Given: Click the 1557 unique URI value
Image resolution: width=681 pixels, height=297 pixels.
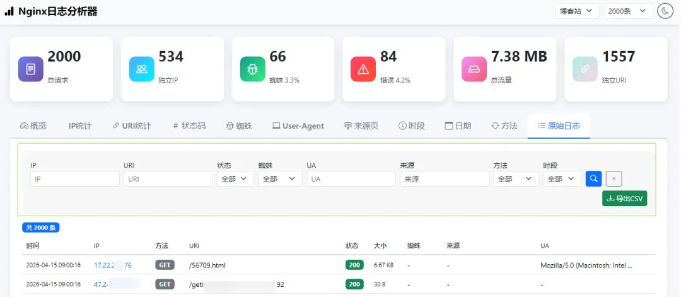Looking at the screenshot, I should pyautogui.click(x=619, y=57).
